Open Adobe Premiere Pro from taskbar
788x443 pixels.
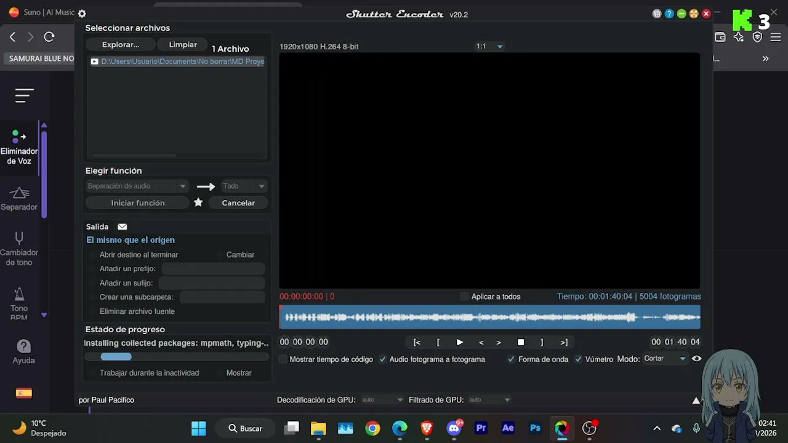[481, 428]
